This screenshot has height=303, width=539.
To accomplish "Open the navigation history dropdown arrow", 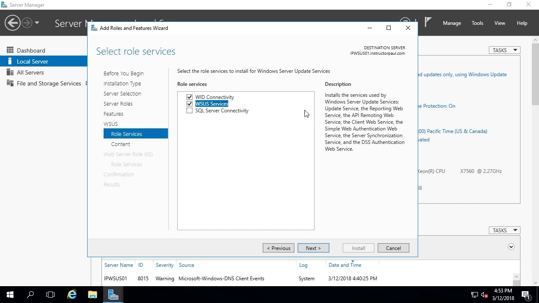I will coord(37,23).
